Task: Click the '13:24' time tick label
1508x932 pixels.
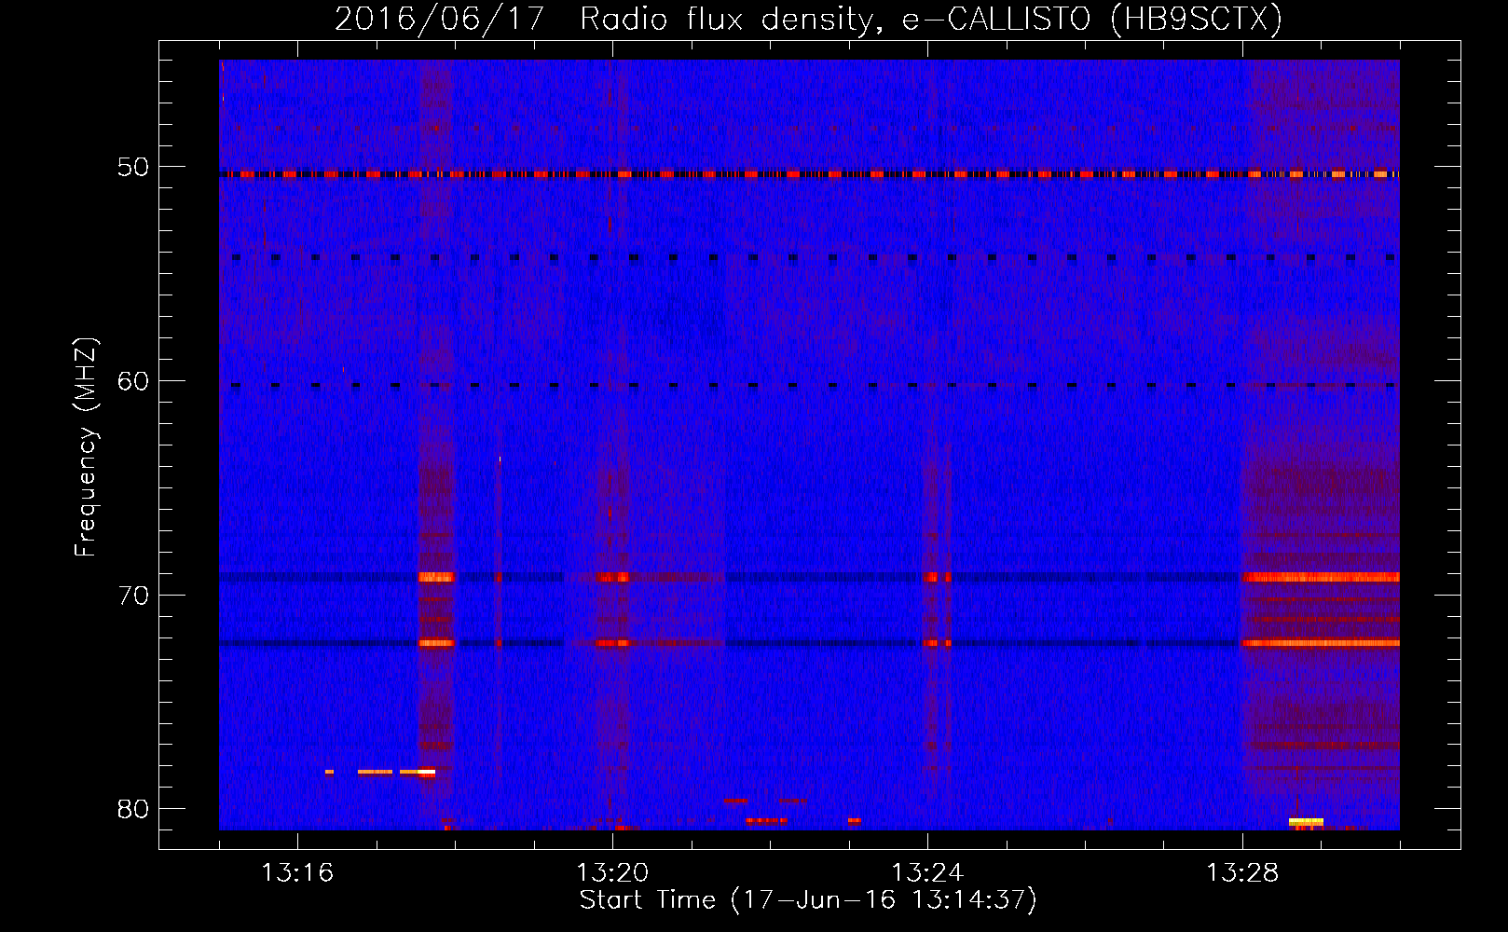Action: [x=927, y=873]
